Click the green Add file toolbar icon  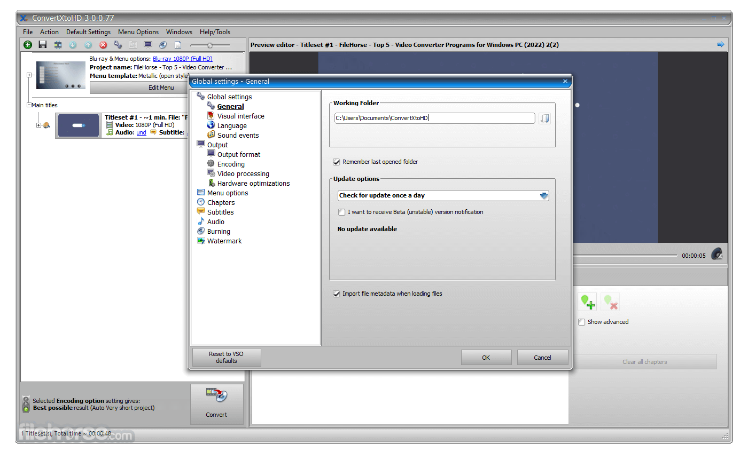coord(28,45)
